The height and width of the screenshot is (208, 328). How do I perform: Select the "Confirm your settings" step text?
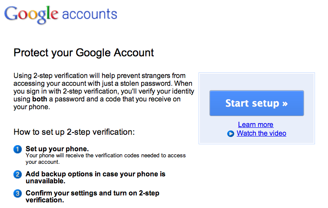93,193
